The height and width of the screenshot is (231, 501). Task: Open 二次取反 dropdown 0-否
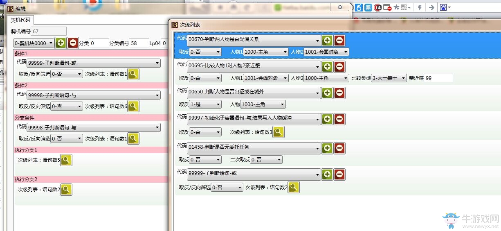pyautogui.click(x=266, y=160)
